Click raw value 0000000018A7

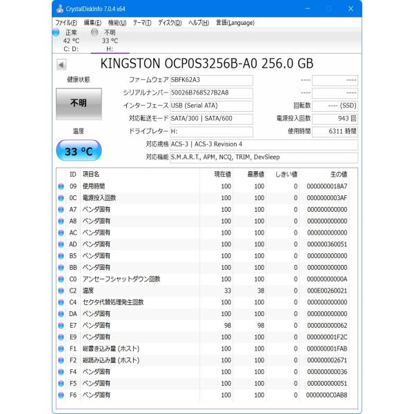tap(327, 186)
